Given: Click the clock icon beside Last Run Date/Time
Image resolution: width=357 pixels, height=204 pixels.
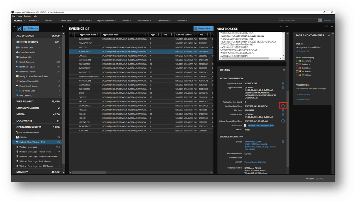Looking at the screenshot, I should [x=283, y=106].
